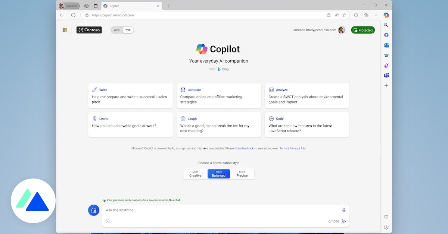
Task: Choose More Creative conversation style
Action: click(195, 174)
